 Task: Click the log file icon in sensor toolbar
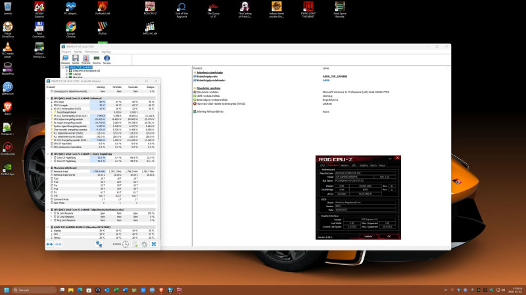tap(134, 245)
